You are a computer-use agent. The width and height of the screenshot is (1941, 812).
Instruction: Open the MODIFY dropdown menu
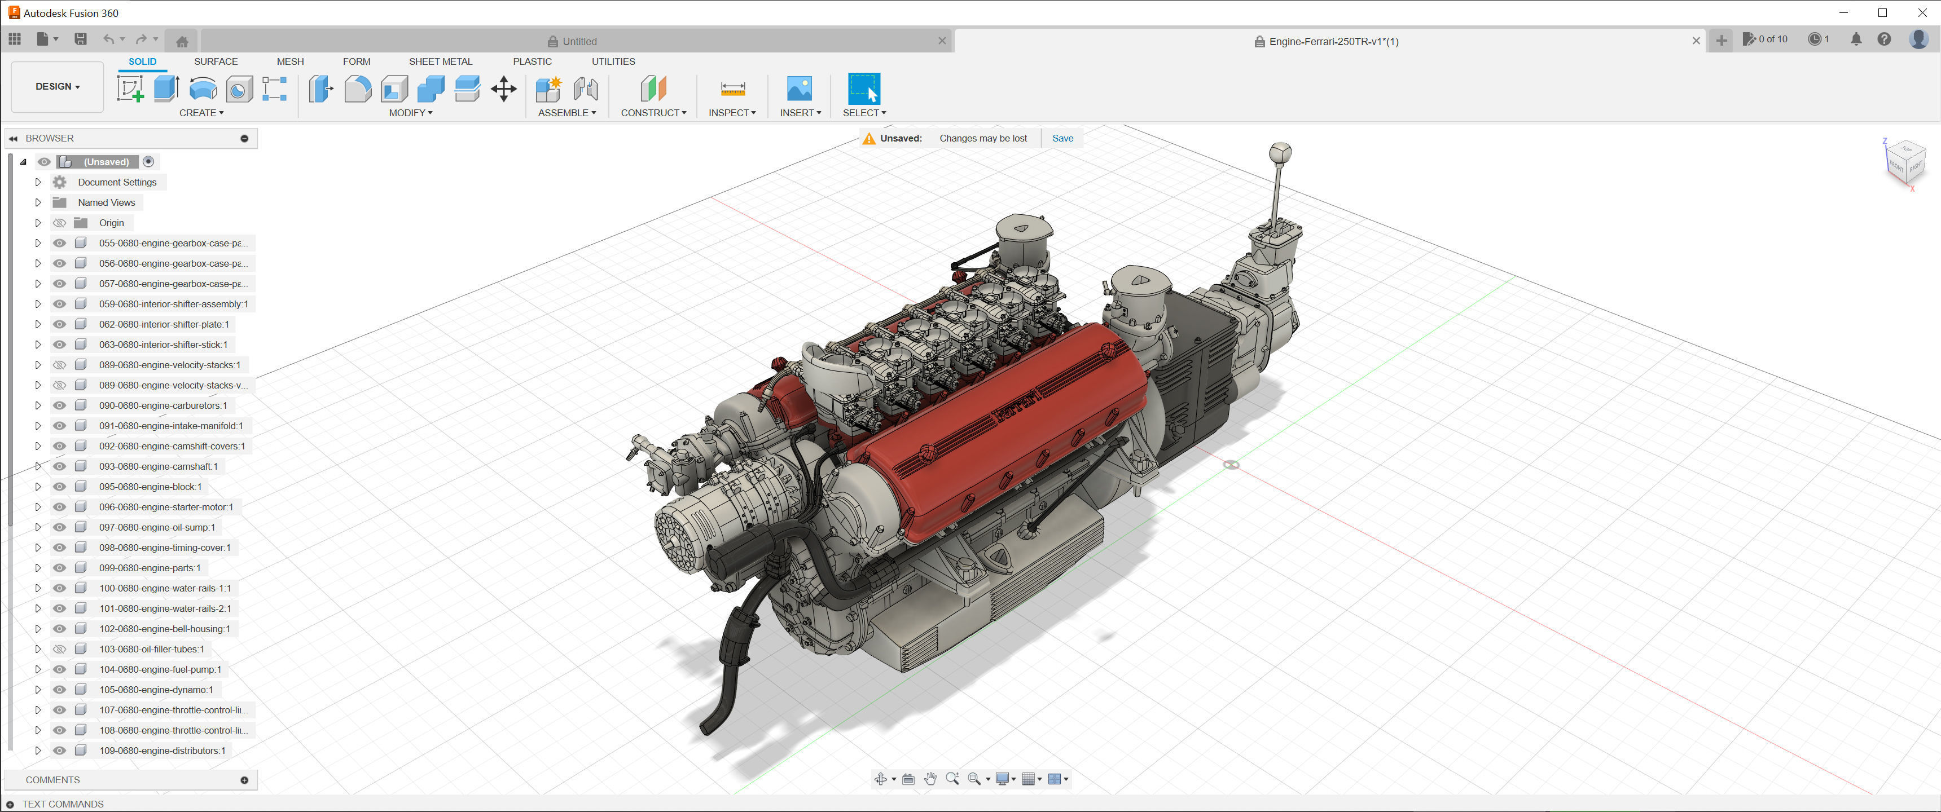(x=411, y=113)
